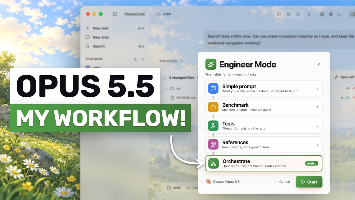
Task: Click the orbit folder in the bottom bar
Action: (169, 187)
